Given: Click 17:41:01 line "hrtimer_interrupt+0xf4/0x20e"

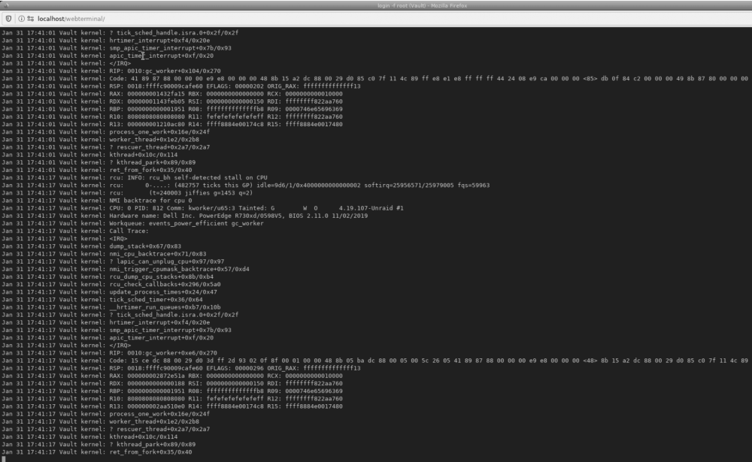Looking at the screenshot, I should click(x=159, y=41).
